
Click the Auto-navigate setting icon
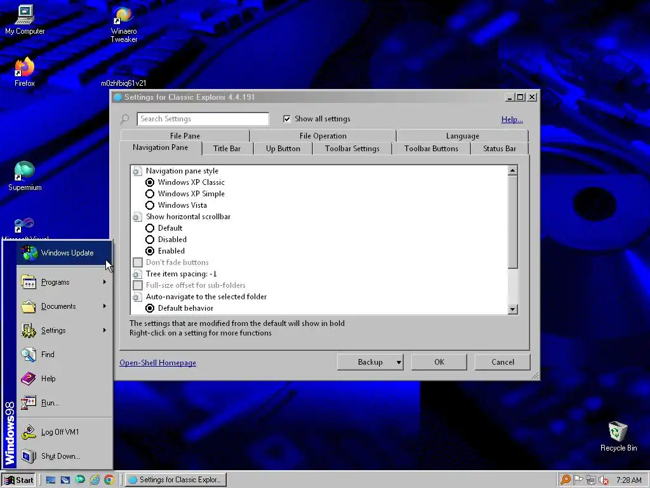[137, 297]
